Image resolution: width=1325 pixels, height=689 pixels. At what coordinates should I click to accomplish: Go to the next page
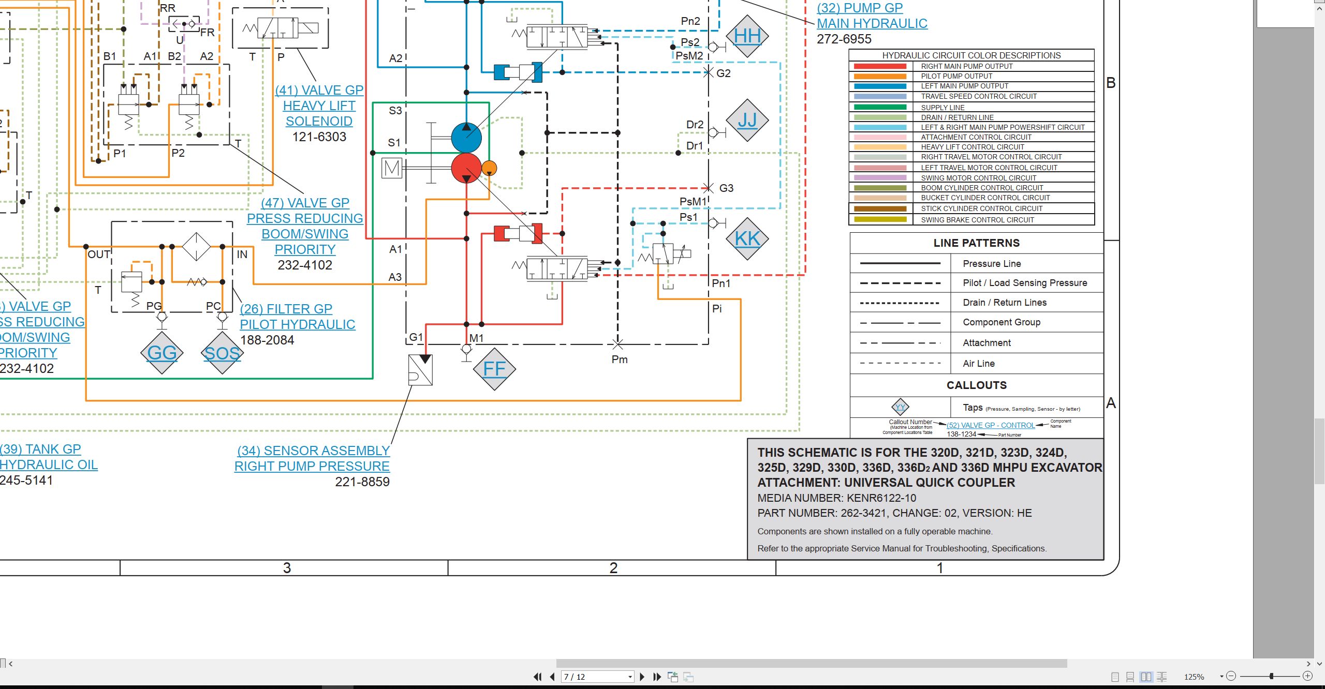click(x=642, y=677)
